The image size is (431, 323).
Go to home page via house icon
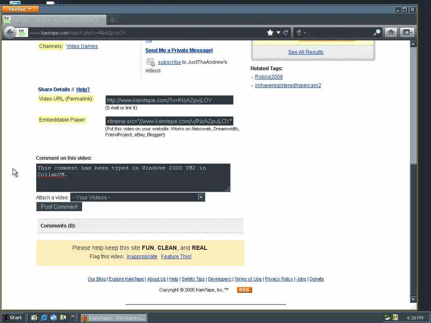click(x=391, y=33)
